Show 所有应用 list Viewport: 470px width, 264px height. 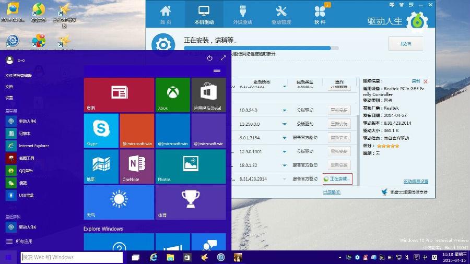(x=19, y=241)
